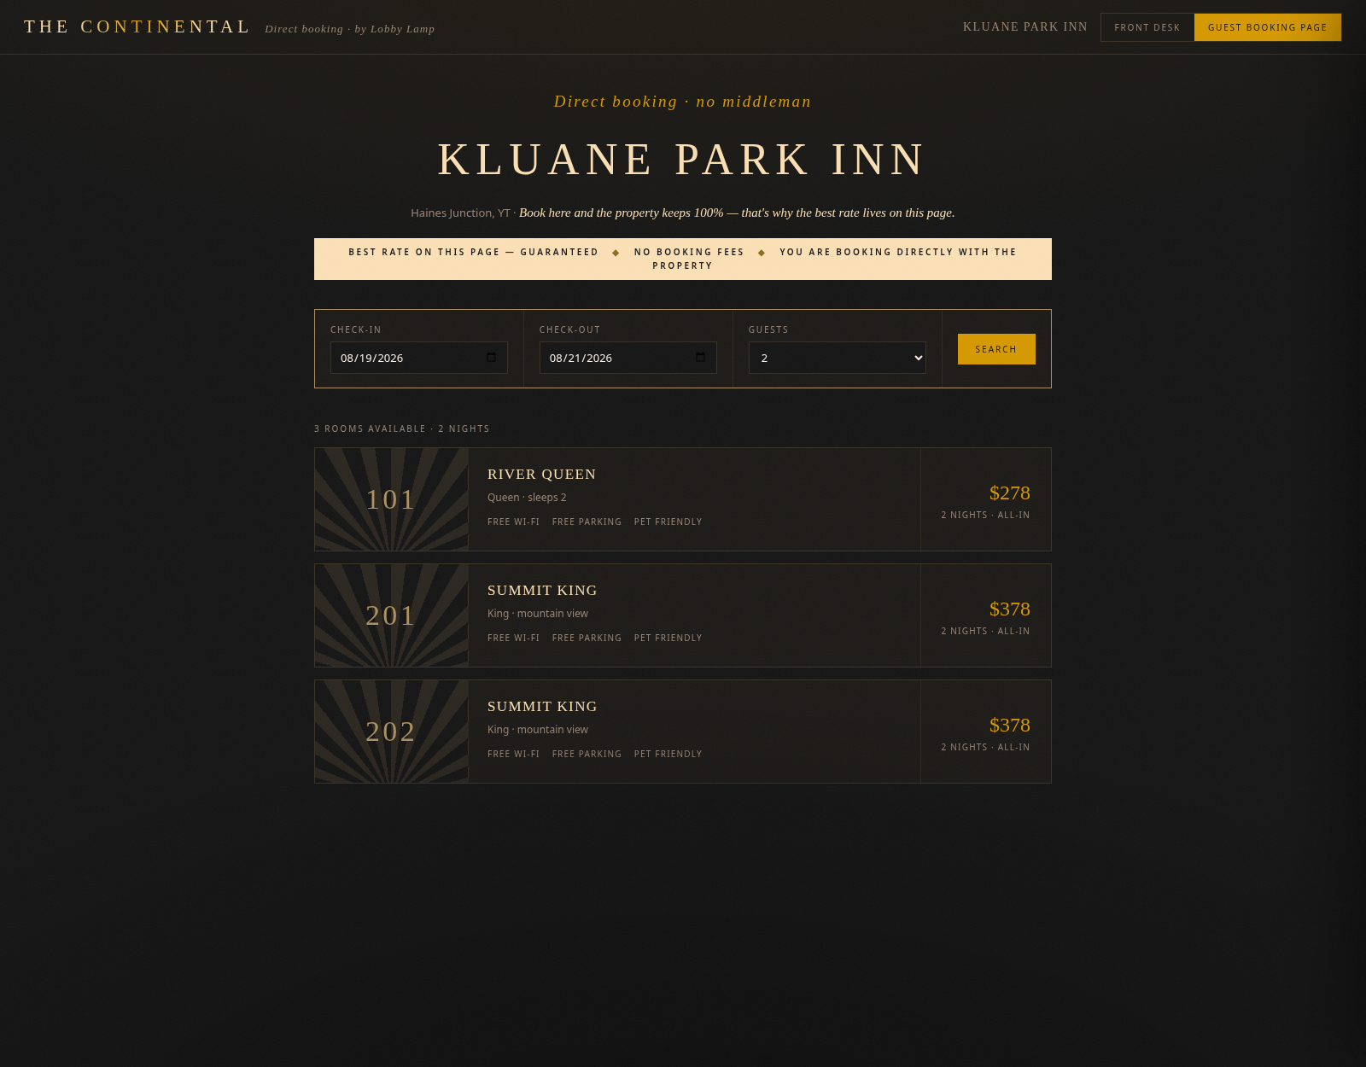This screenshot has height=1067, width=1366.
Task: Click the Search button
Action: (996, 349)
